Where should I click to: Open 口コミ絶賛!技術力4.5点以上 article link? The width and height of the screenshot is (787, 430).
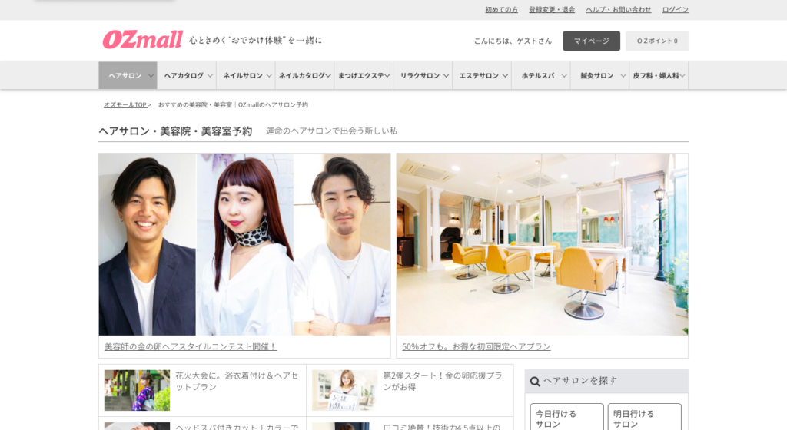442,426
